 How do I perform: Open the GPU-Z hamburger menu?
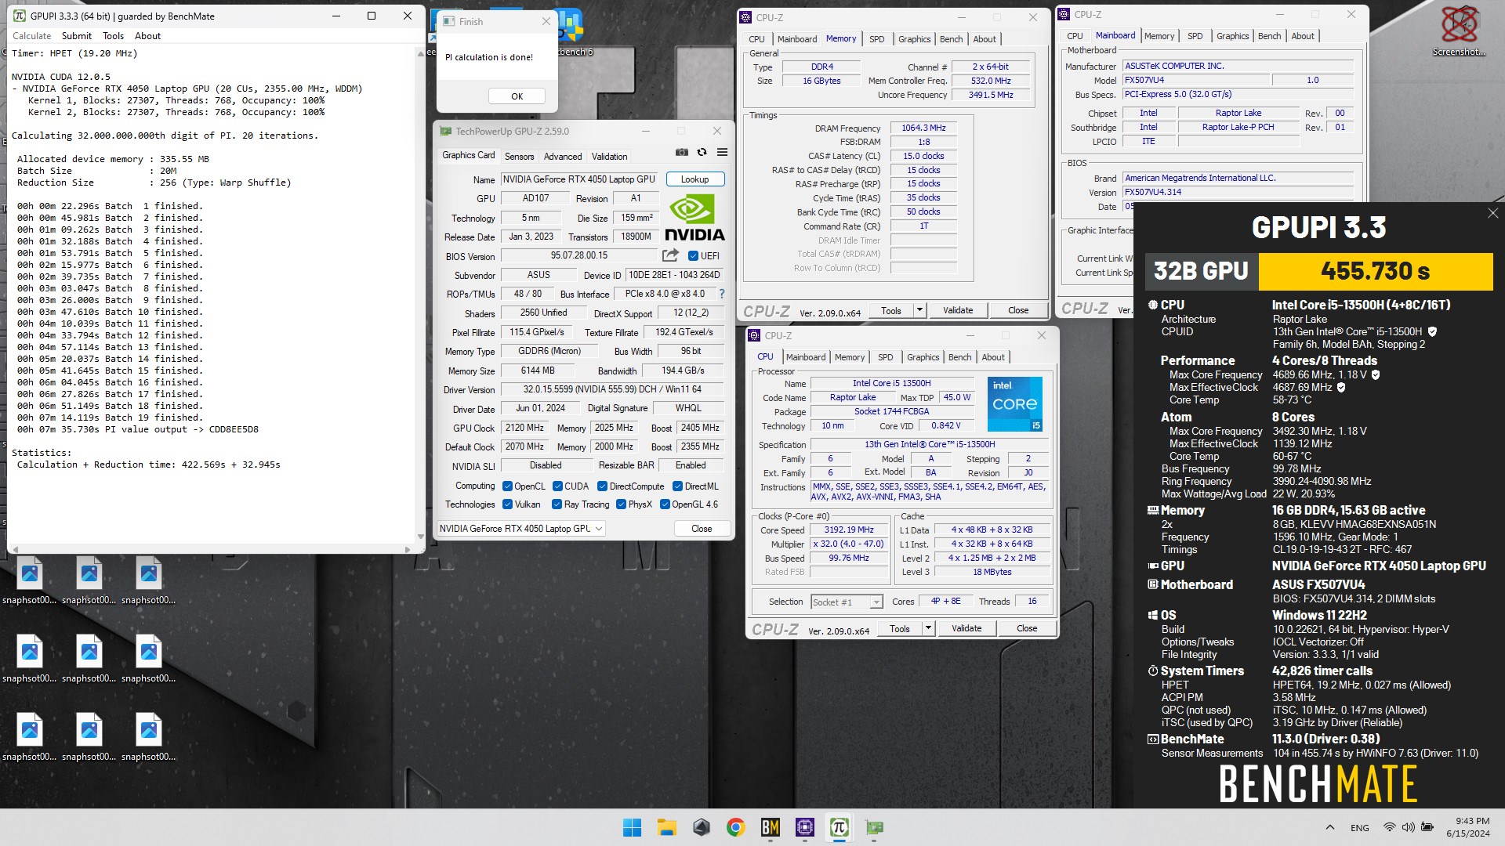tap(722, 152)
